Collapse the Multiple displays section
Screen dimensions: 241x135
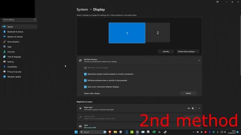coord(199,60)
